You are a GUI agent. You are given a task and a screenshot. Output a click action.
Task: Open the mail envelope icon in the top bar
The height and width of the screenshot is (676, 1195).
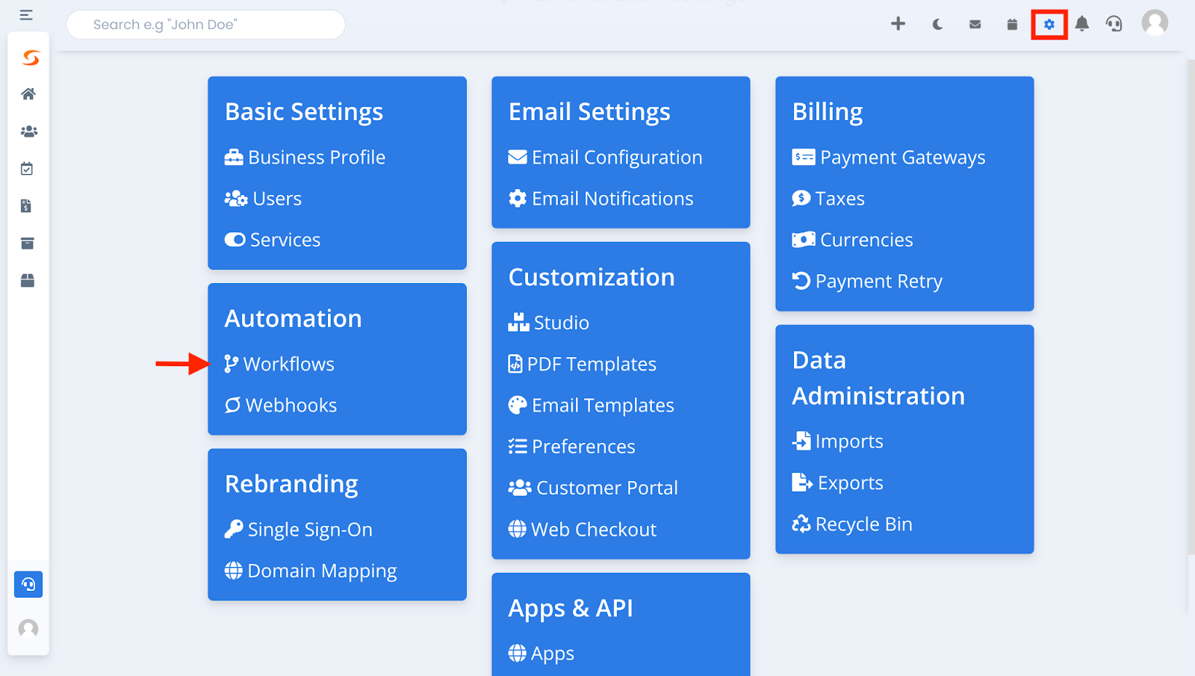975,24
